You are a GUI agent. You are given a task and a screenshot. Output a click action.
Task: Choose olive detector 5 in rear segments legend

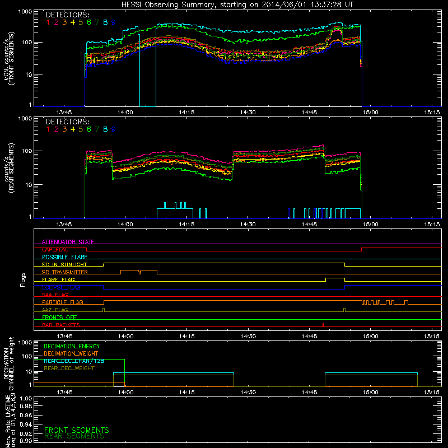81,129
